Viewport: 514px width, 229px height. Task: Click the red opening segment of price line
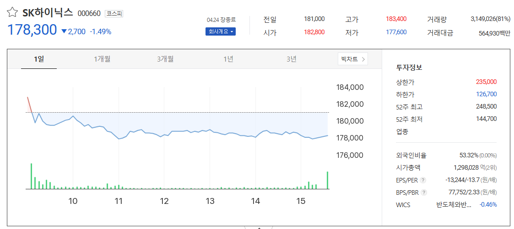tap(30, 105)
